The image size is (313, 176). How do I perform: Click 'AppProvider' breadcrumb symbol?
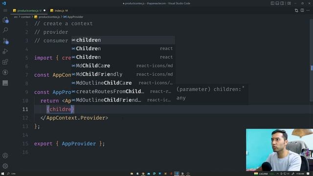(x=75, y=17)
